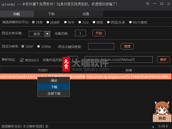Maximize the uploader window
Viewport: 172px width, 129px height.
click(x=162, y=3)
